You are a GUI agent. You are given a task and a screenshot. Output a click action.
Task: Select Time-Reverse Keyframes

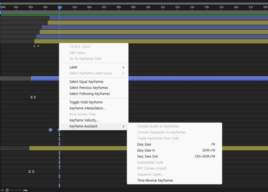(x=155, y=180)
